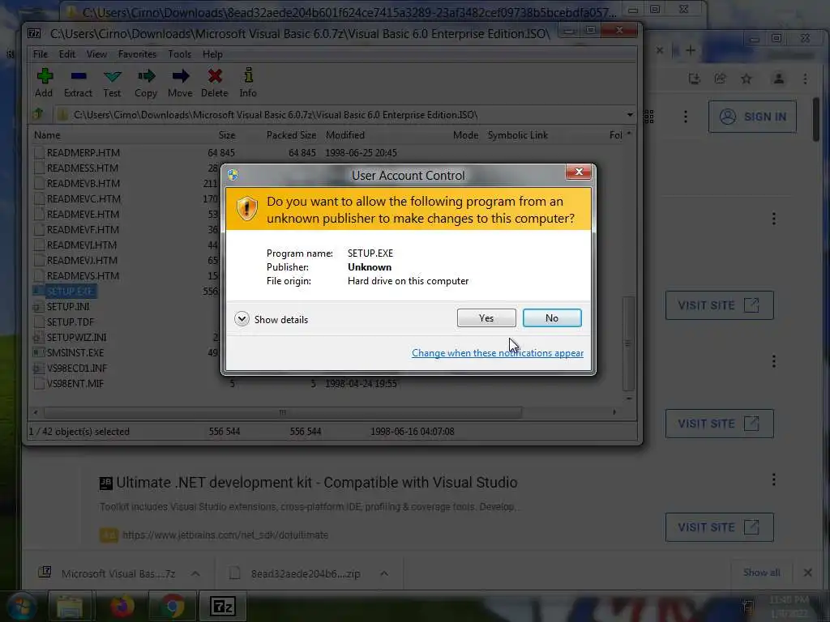This screenshot has width=830, height=622.
Task: Click the Extract toolbar icon
Action: [78, 83]
